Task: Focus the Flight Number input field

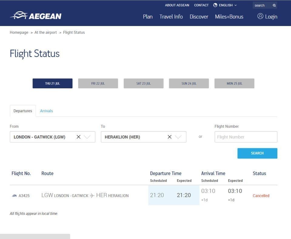Action: (246, 137)
